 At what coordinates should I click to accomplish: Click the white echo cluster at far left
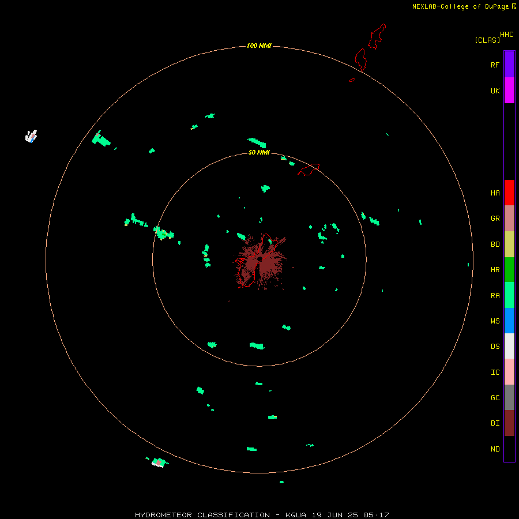[x=31, y=136]
